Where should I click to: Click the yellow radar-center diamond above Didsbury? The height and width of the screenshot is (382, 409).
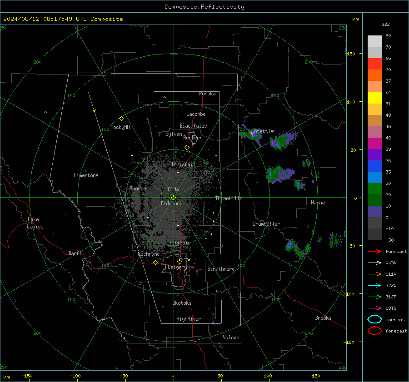pos(173,198)
